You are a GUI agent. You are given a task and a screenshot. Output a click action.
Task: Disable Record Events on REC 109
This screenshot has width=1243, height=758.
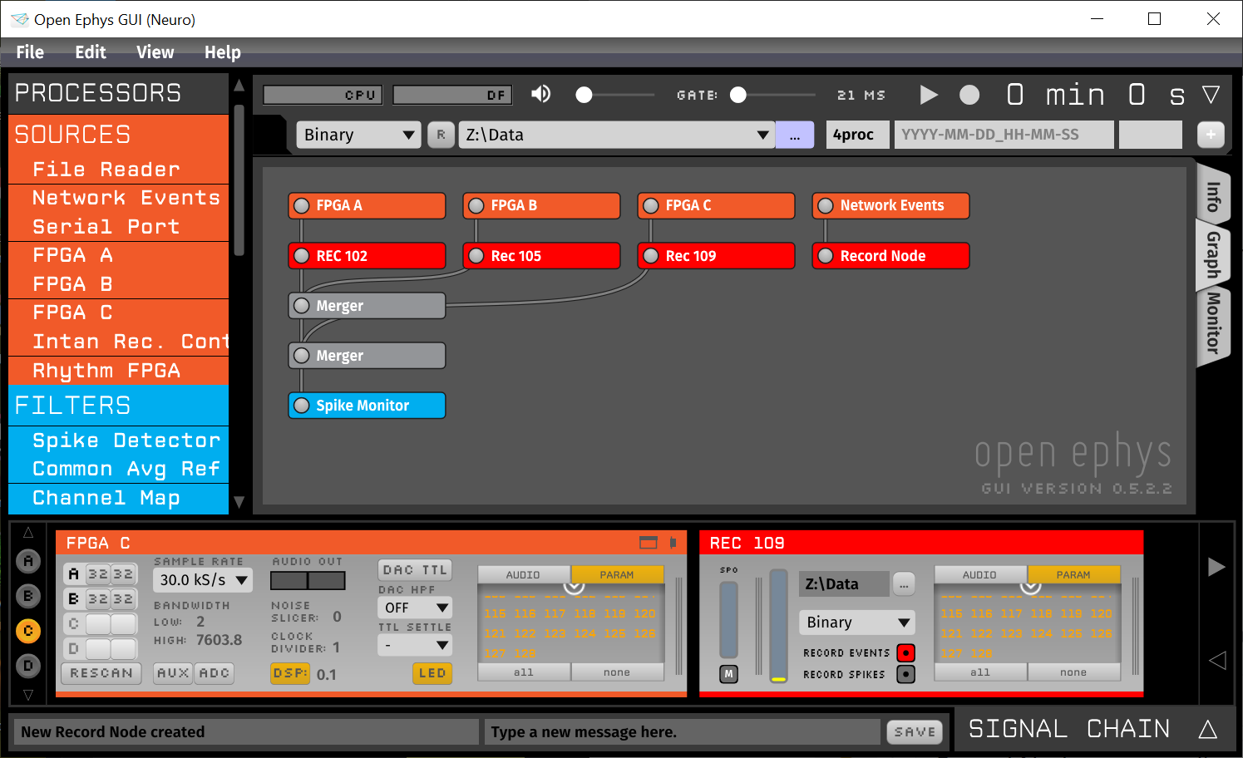point(905,652)
